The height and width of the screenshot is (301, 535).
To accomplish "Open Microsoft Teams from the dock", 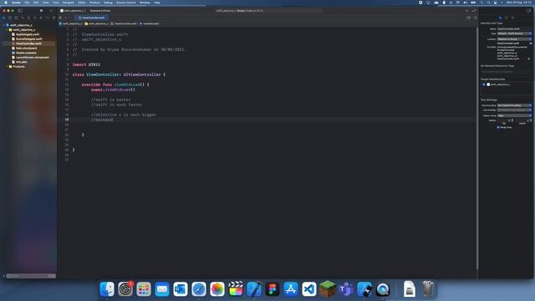I will click(x=346, y=289).
